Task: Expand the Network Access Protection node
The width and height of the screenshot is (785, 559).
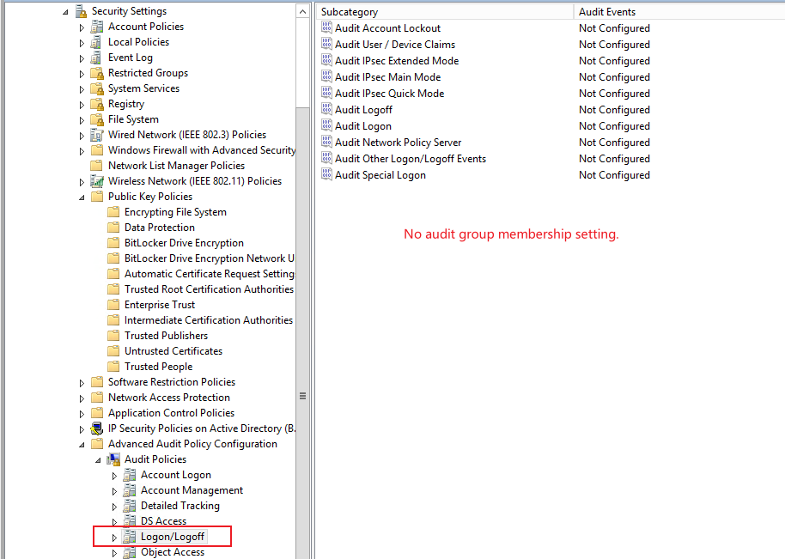Action: point(82,399)
